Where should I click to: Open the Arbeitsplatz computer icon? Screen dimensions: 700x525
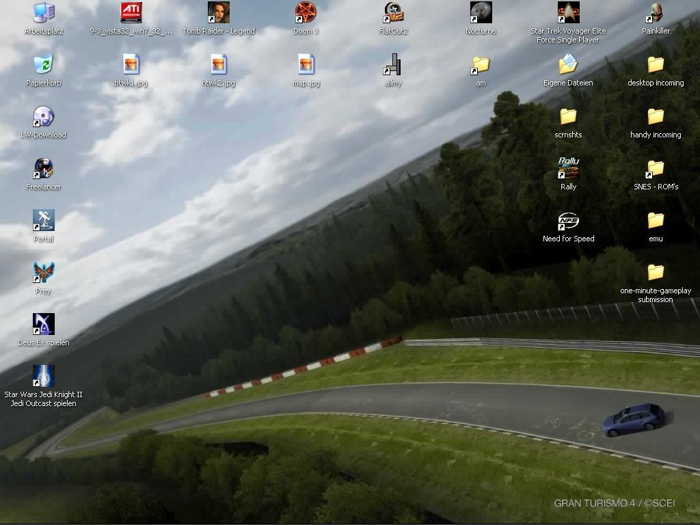pos(44,12)
